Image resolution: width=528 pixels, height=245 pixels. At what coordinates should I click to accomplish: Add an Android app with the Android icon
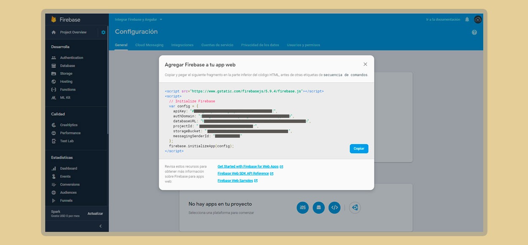point(318,207)
